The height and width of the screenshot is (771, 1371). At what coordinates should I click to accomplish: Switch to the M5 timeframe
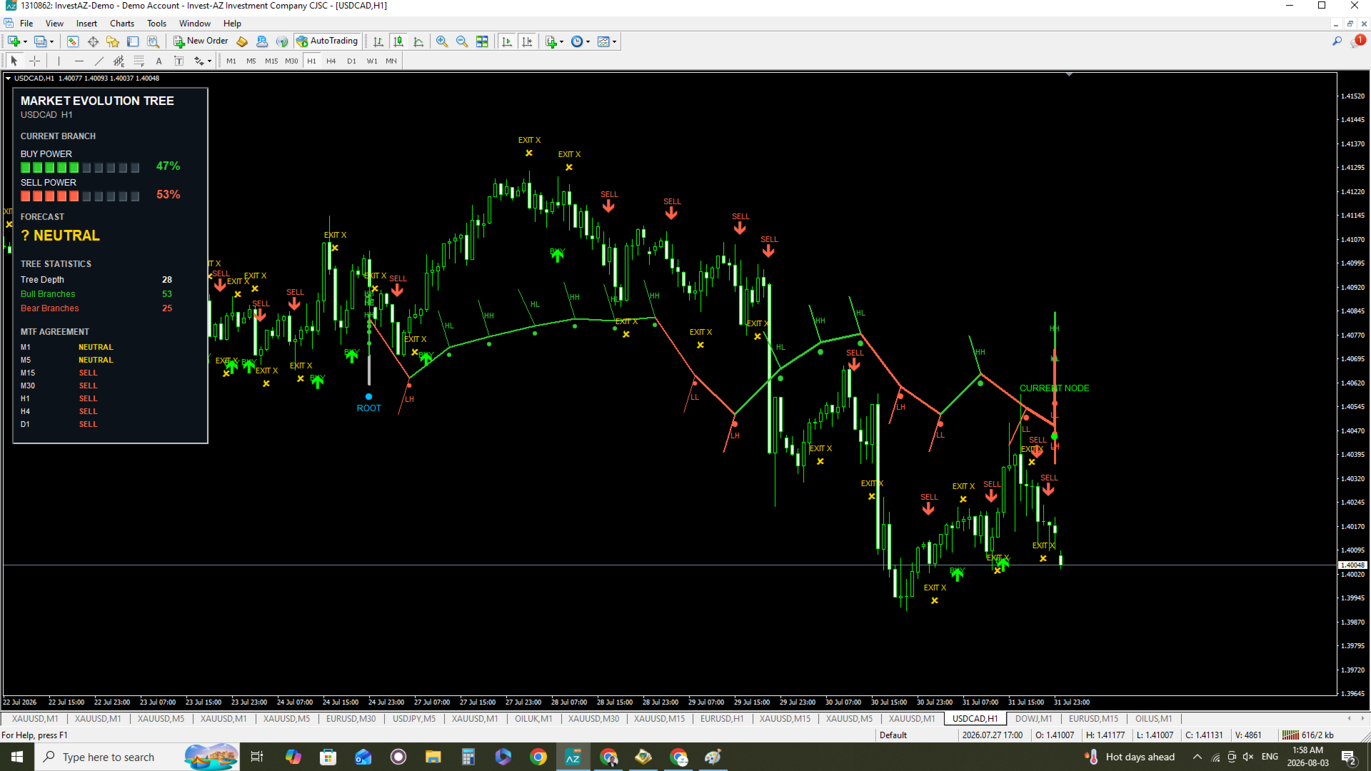click(x=251, y=61)
